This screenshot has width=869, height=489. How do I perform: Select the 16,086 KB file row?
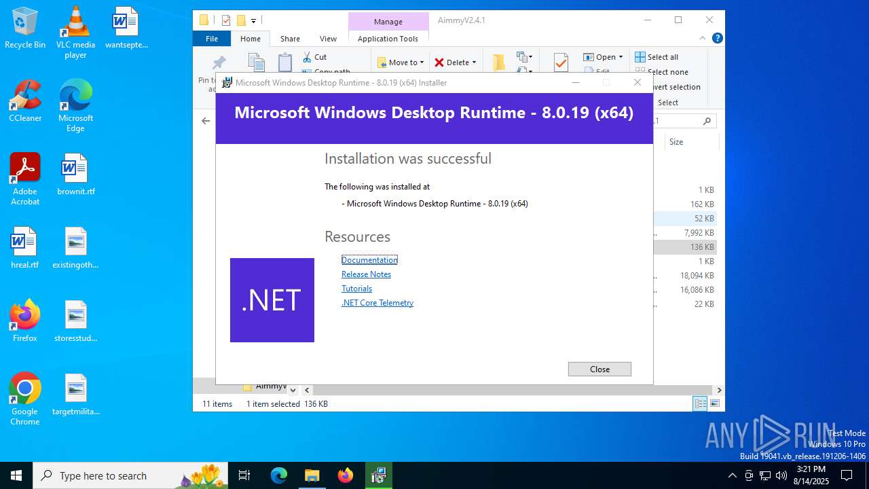pyautogui.click(x=686, y=290)
